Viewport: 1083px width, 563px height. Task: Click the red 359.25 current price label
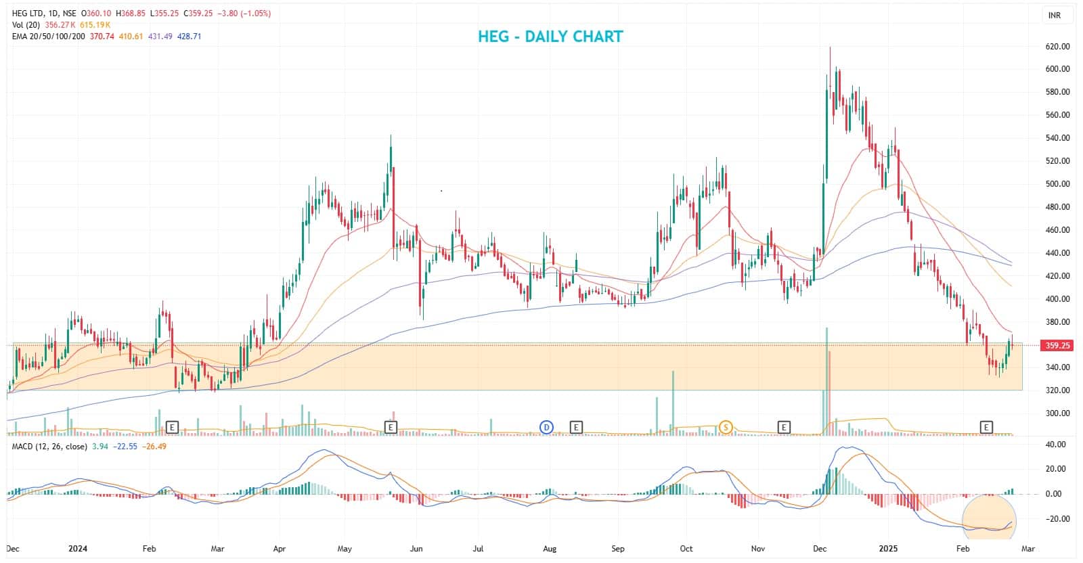point(1057,345)
